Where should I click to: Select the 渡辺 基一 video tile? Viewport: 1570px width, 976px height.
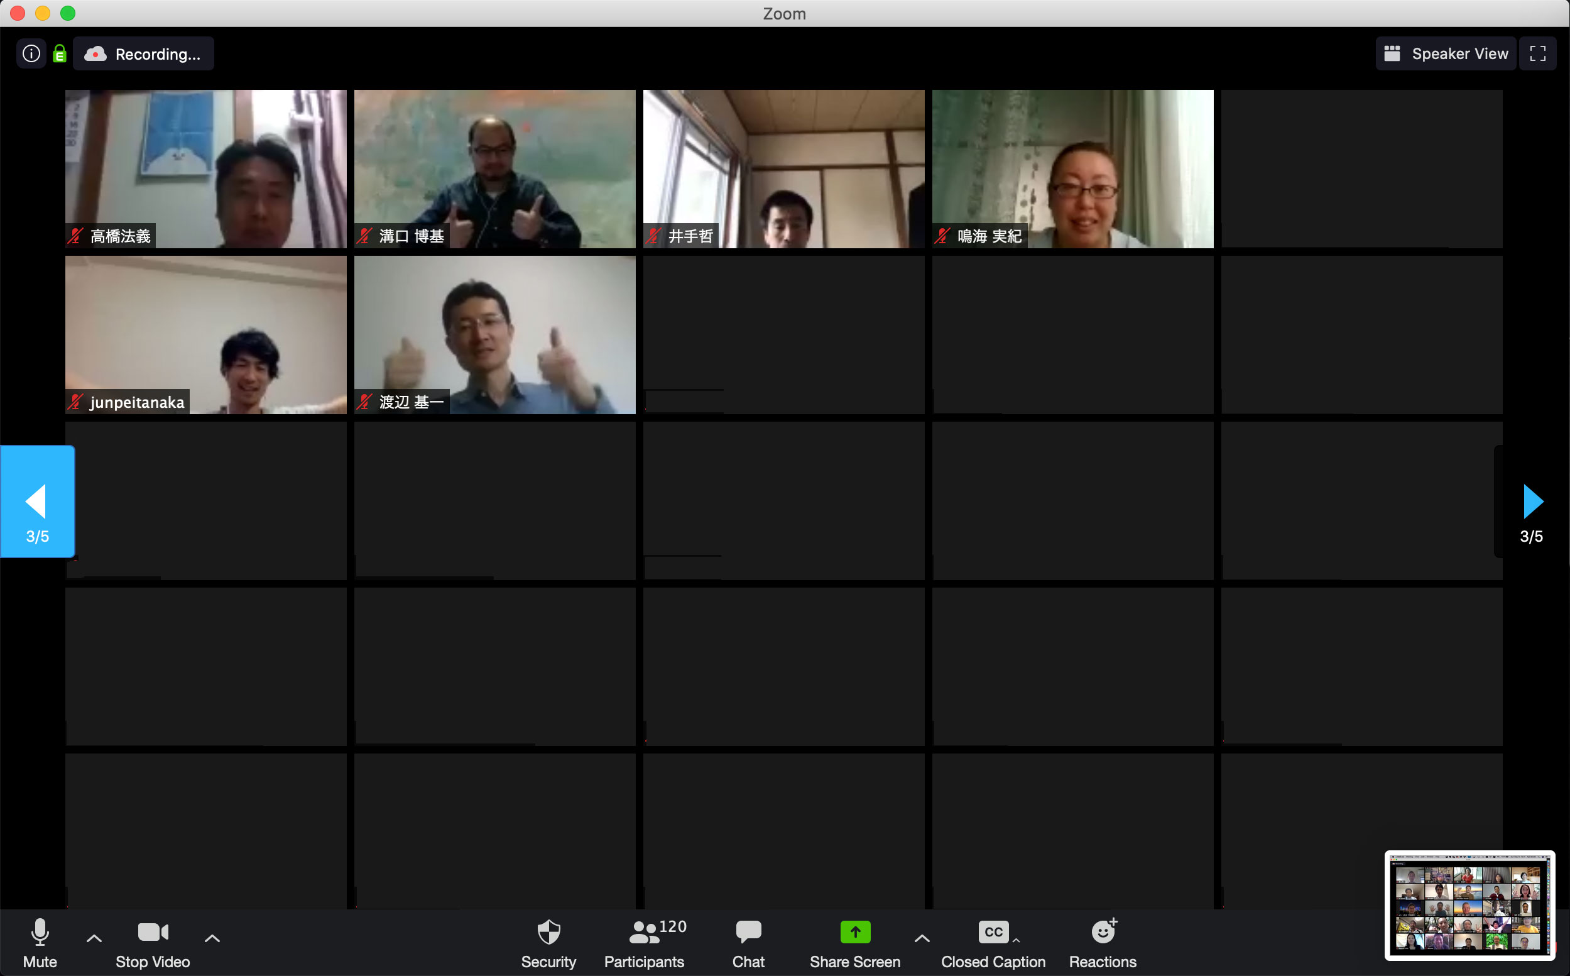click(x=495, y=334)
